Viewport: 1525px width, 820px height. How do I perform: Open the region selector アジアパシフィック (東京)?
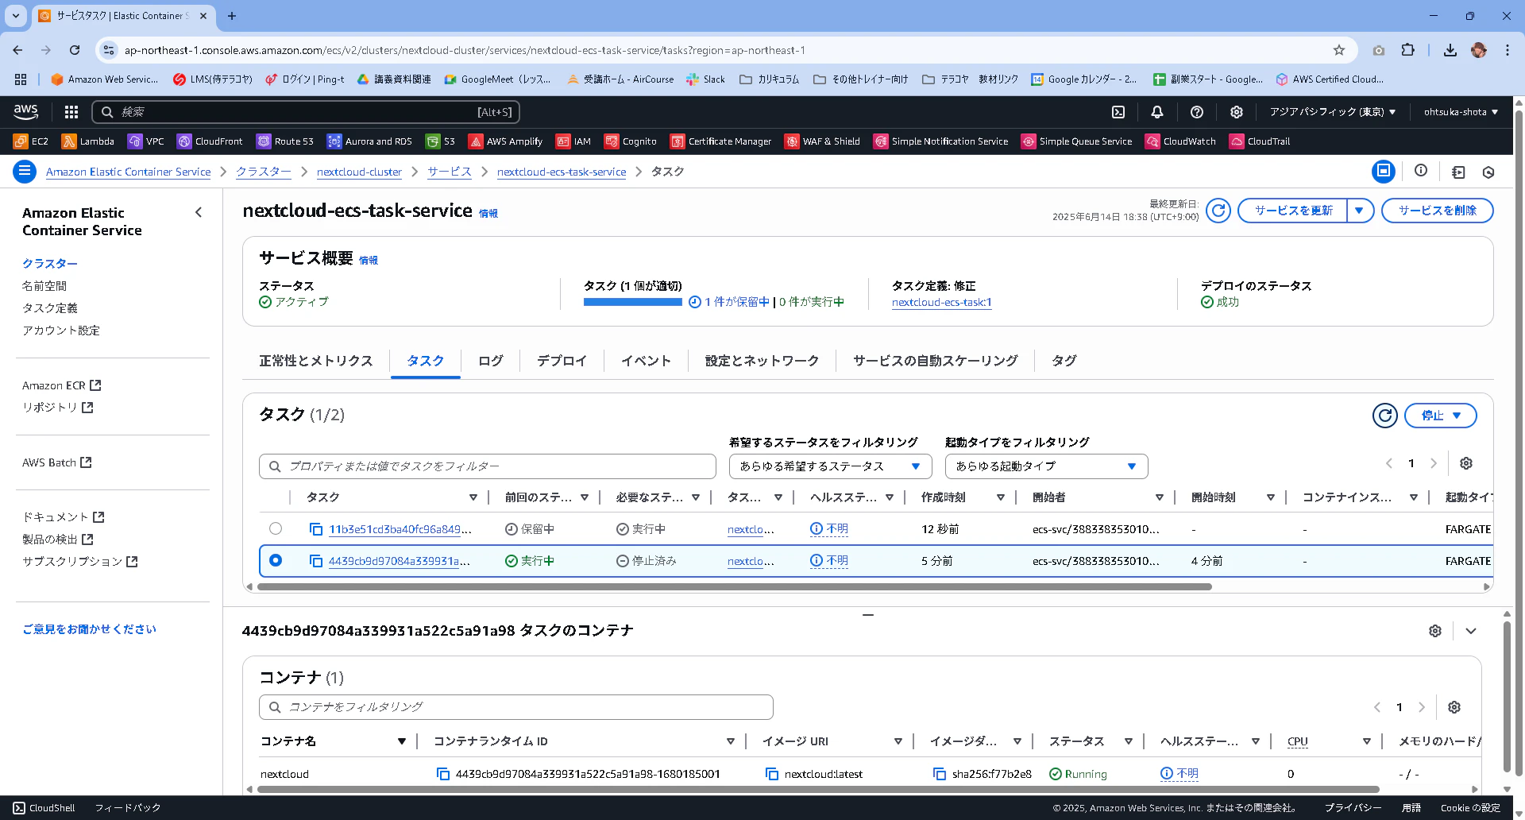tap(1332, 112)
